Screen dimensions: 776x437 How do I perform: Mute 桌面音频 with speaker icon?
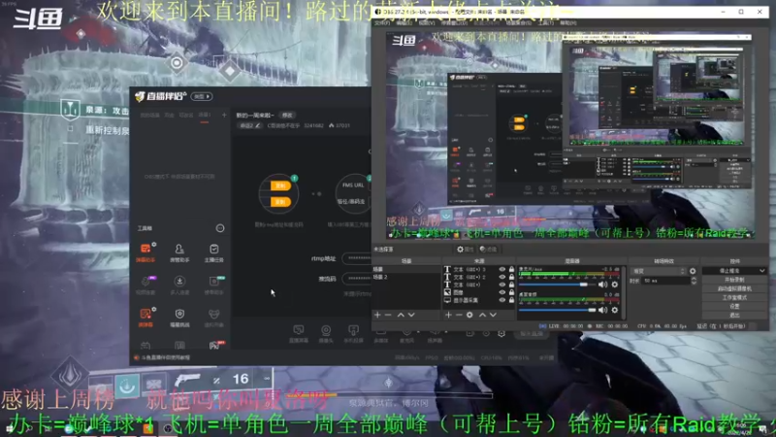(x=602, y=310)
